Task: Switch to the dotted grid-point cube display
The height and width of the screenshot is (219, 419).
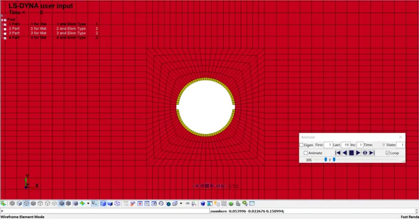Action: click(x=55, y=204)
